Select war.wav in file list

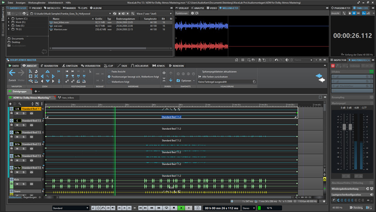[58, 26]
